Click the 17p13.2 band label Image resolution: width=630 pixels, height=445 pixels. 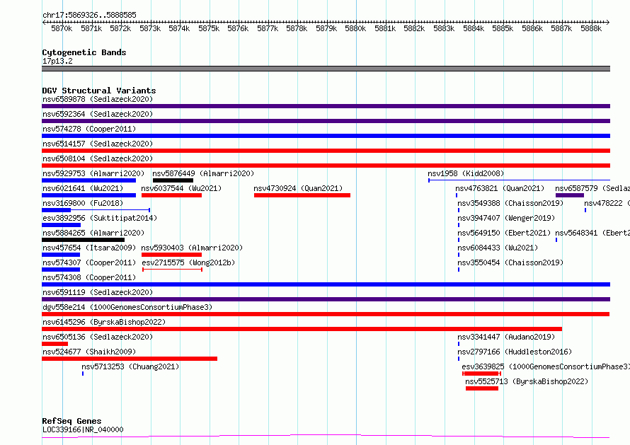[x=57, y=61]
